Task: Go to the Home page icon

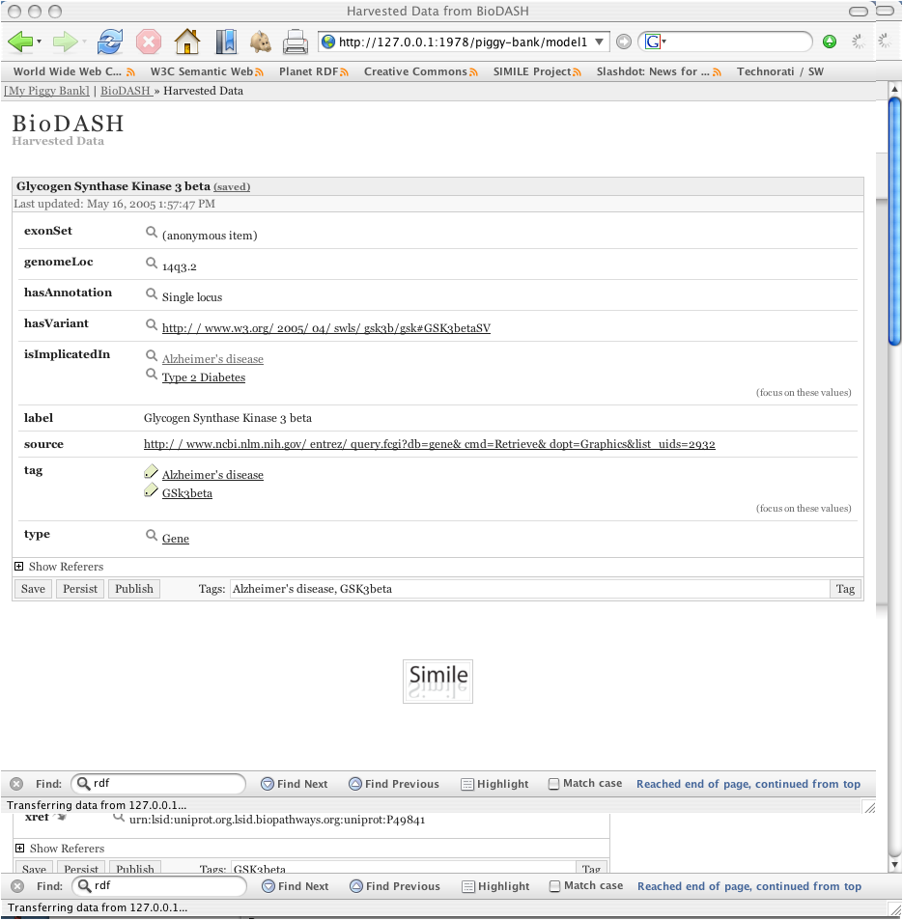Action: (186, 42)
